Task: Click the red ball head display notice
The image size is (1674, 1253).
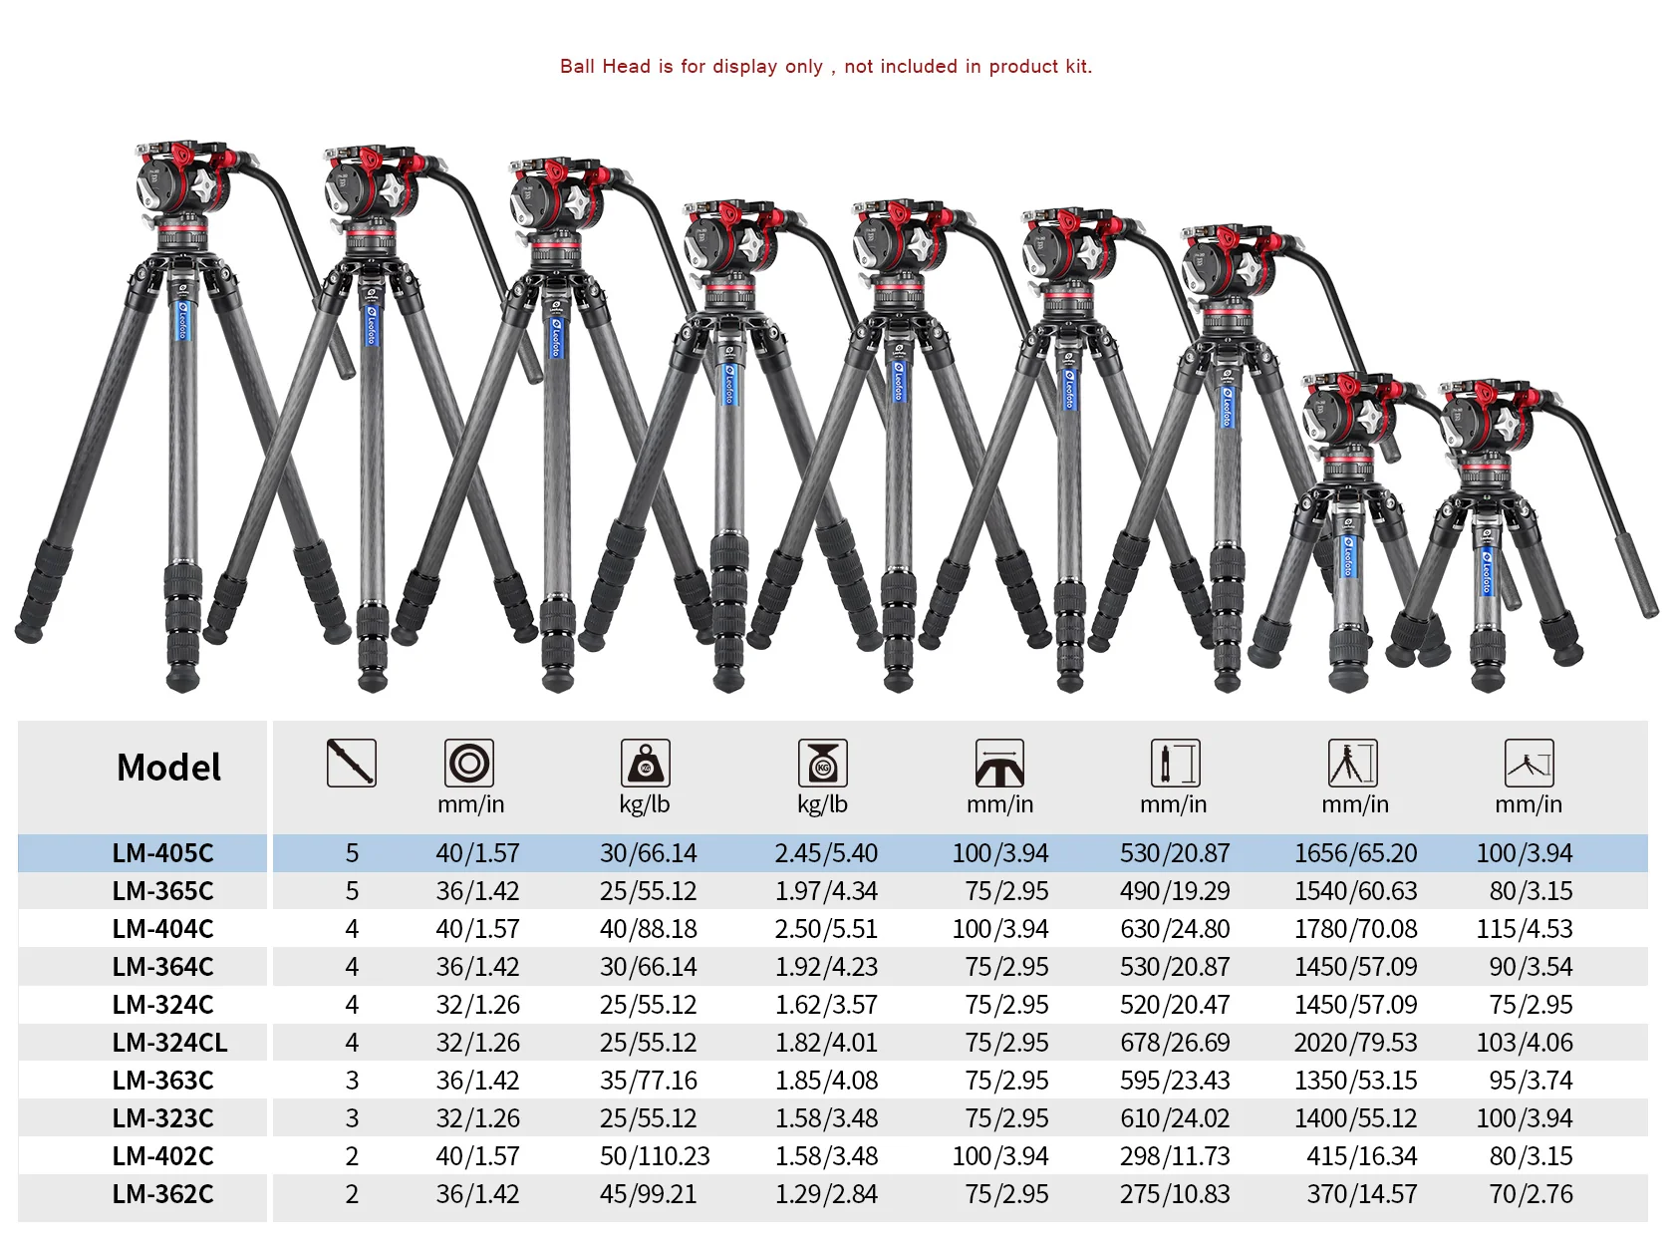Action: pyautogui.click(x=826, y=67)
